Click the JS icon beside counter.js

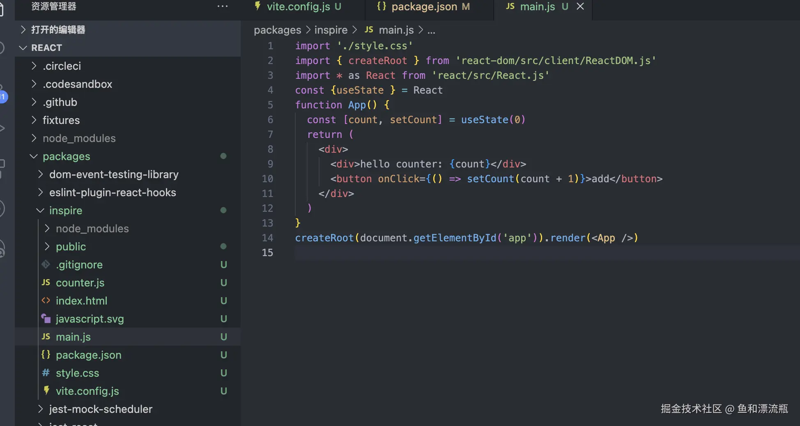pos(46,282)
